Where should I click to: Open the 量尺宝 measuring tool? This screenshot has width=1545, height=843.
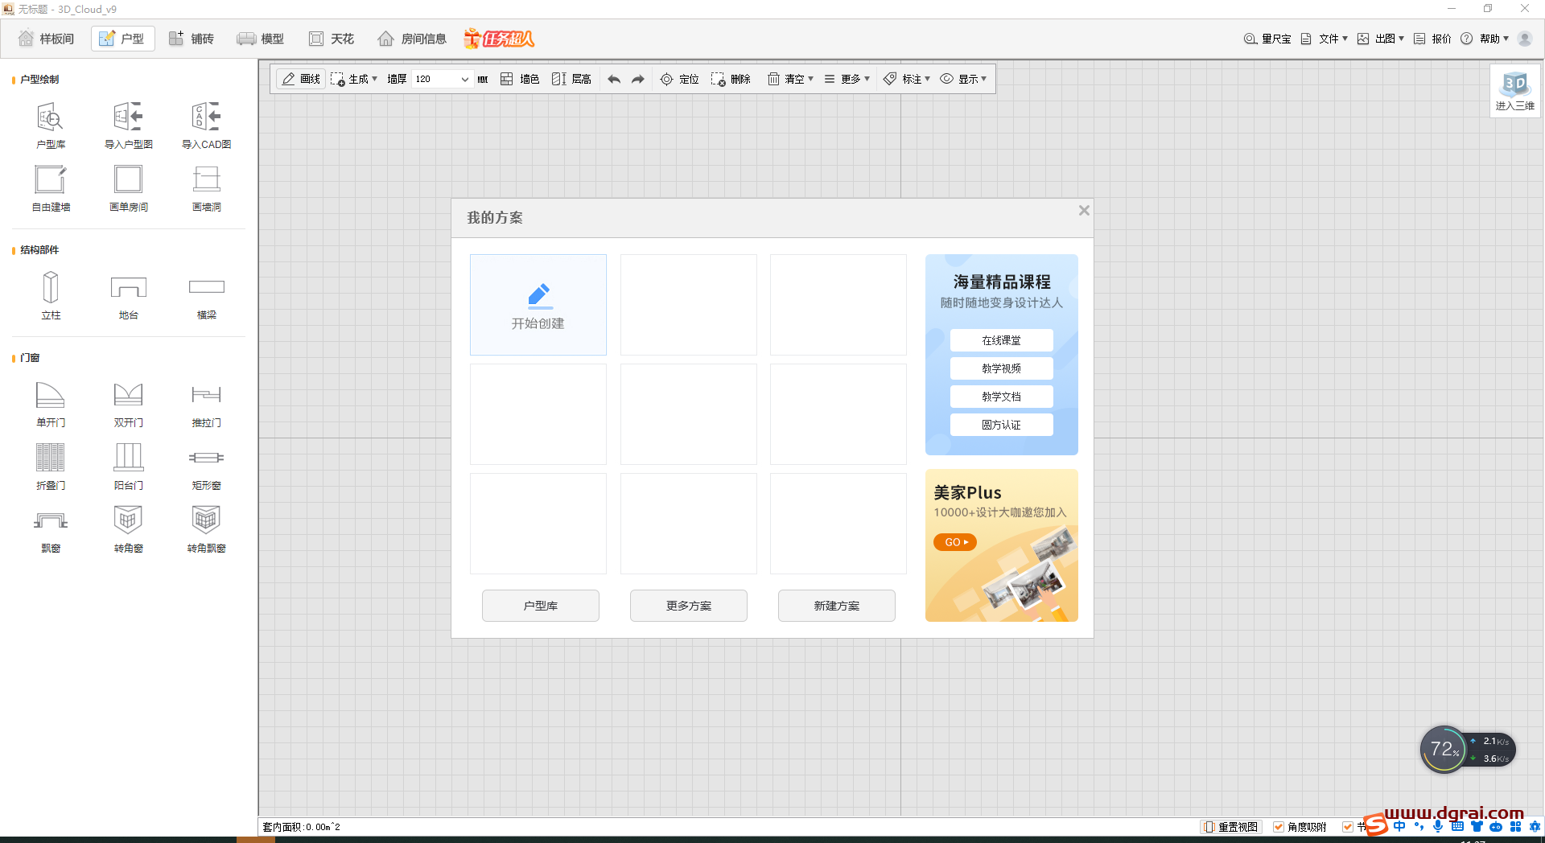1267,39
